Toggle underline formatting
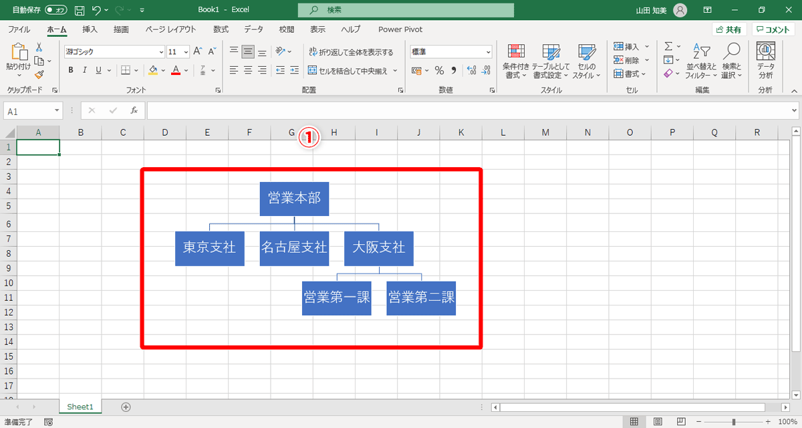This screenshot has width=802, height=428. [98, 70]
